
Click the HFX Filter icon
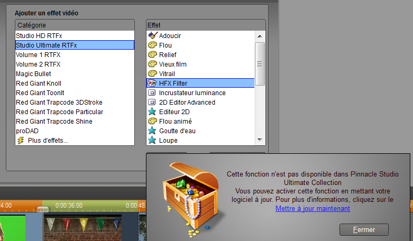coord(152,83)
